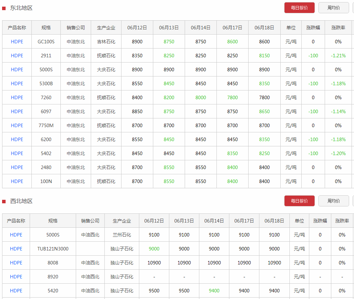Click 8650 price in 6097 row
The image size is (354, 299).
tap(264, 111)
